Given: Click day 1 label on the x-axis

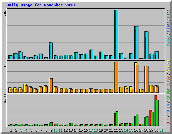Looking at the screenshot, I should pyautogui.click(x=11, y=130).
